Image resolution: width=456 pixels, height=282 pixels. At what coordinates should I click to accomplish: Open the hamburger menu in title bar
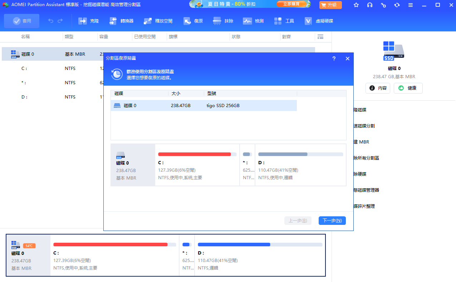click(x=411, y=5)
